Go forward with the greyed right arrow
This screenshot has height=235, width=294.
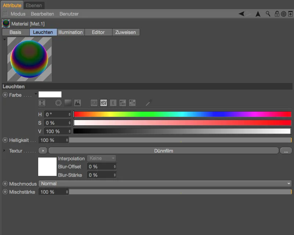[x=248, y=14]
